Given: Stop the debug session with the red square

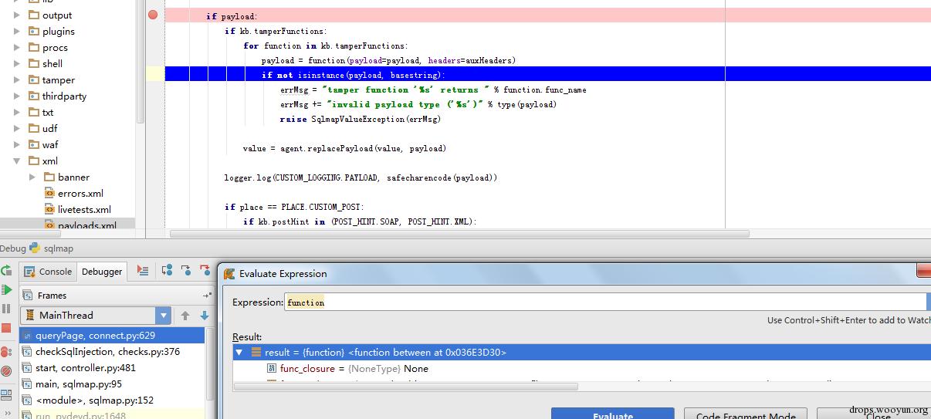Looking at the screenshot, I should (x=6, y=328).
